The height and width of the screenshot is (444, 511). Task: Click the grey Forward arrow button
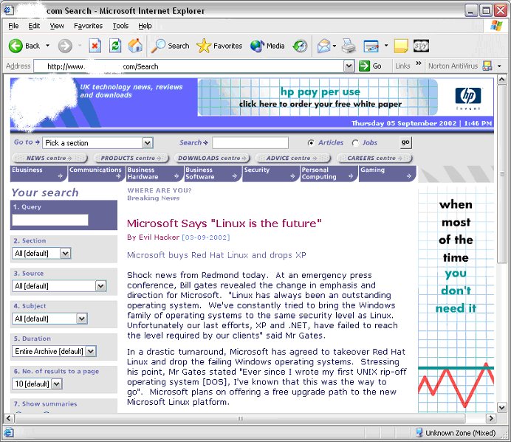pyautogui.click(x=65, y=46)
